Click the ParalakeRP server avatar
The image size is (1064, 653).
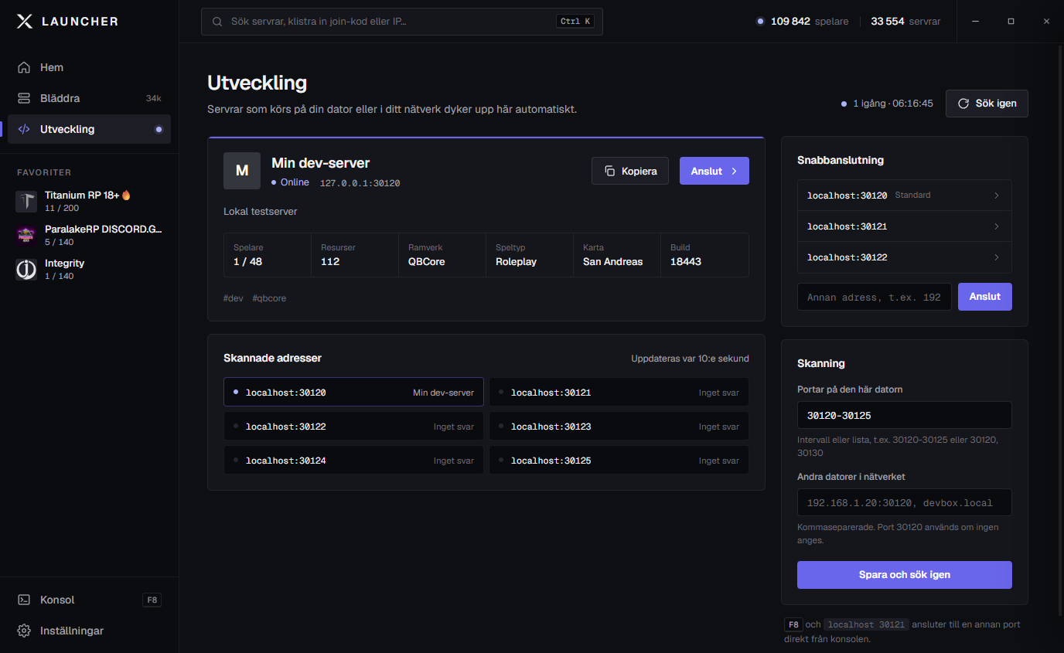point(26,236)
